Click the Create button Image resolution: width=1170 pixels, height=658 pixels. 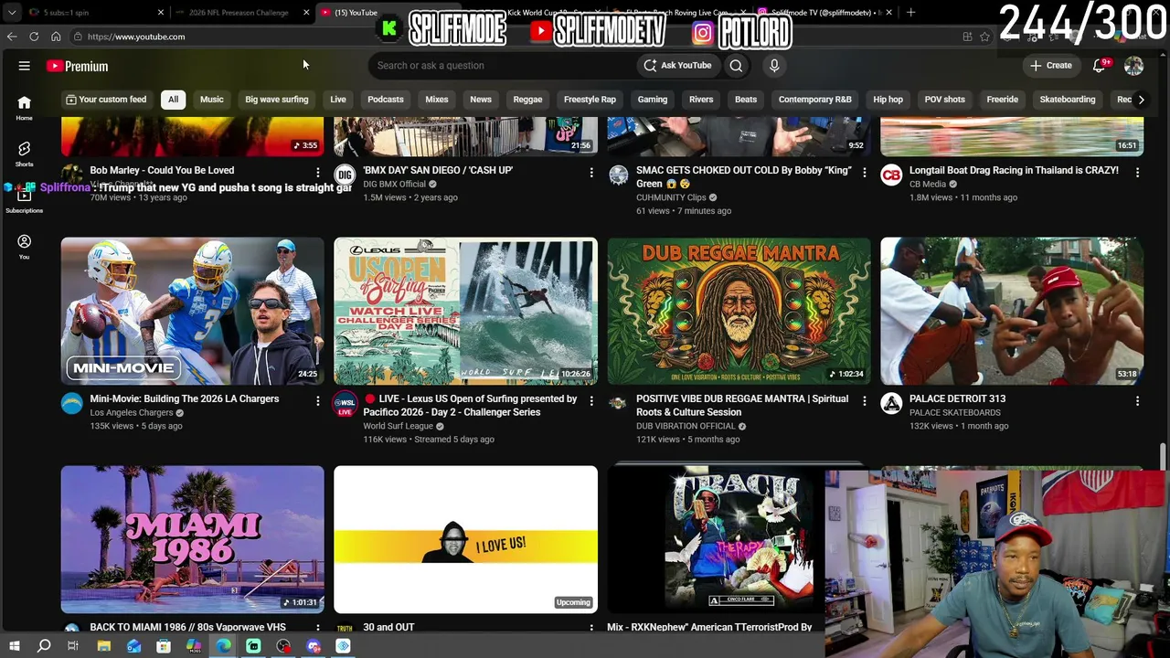(1051, 66)
